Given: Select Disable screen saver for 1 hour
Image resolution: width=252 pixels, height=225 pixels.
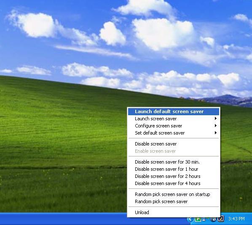Looking at the screenshot, I should click(x=174, y=169).
